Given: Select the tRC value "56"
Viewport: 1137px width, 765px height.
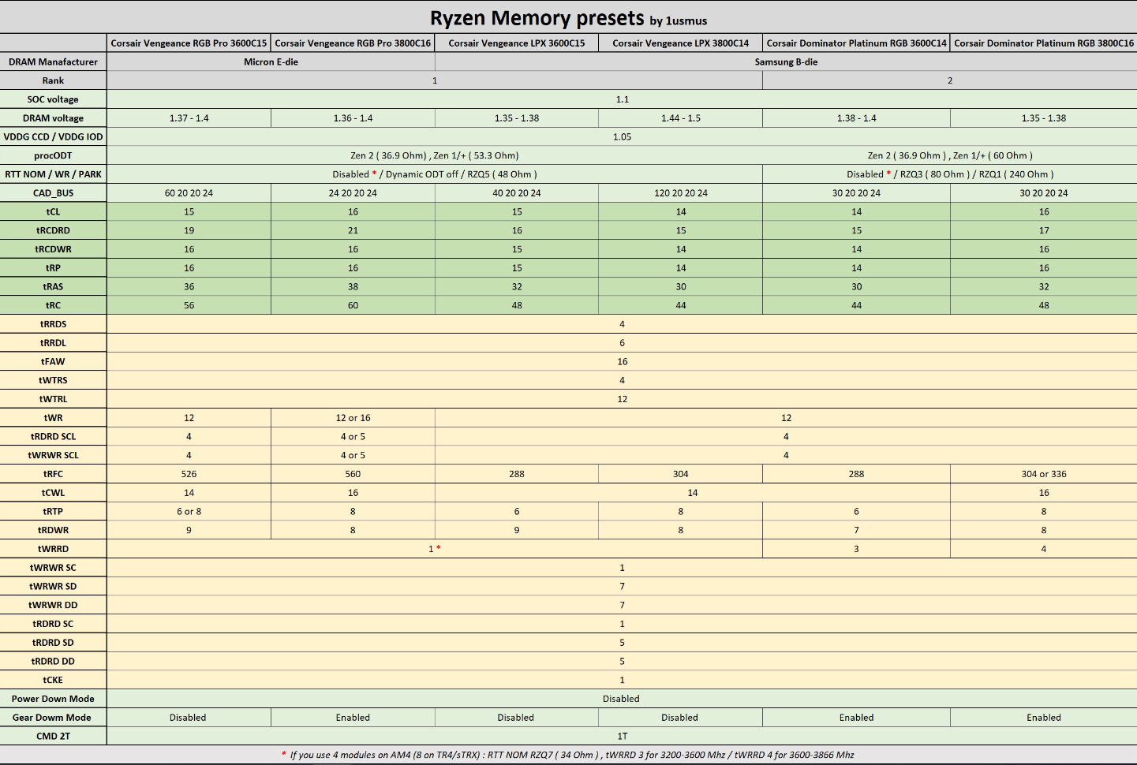Looking at the screenshot, I should tap(189, 305).
